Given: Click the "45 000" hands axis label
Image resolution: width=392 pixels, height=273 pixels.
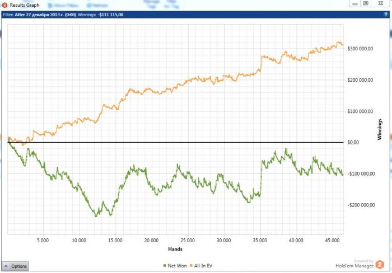Looking at the screenshot, I should 332,241.
